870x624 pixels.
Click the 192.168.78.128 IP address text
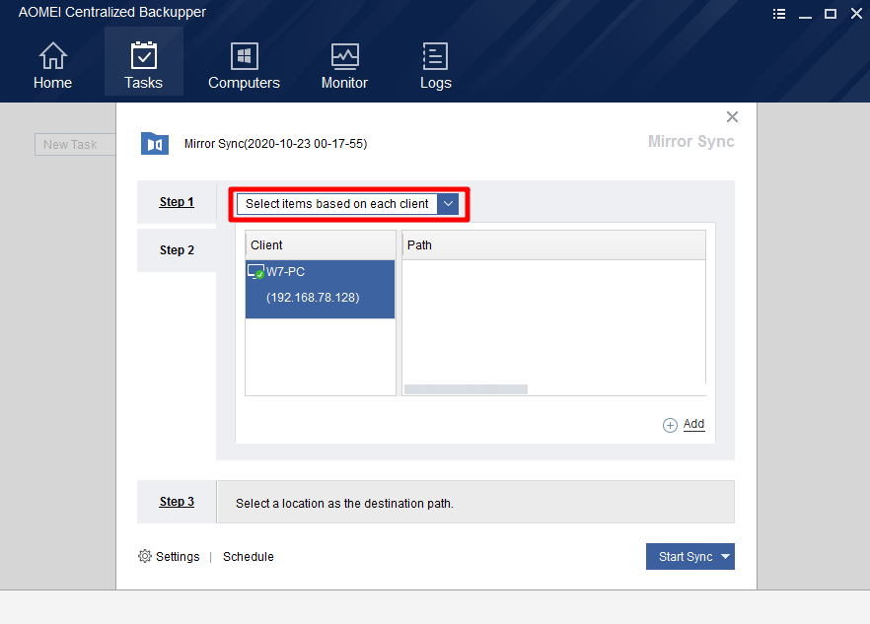click(x=313, y=298)
